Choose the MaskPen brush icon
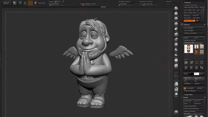This screenshot has height=117, width=208. (176, 89)
